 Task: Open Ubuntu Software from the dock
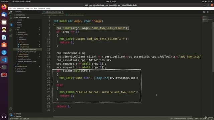4,45
